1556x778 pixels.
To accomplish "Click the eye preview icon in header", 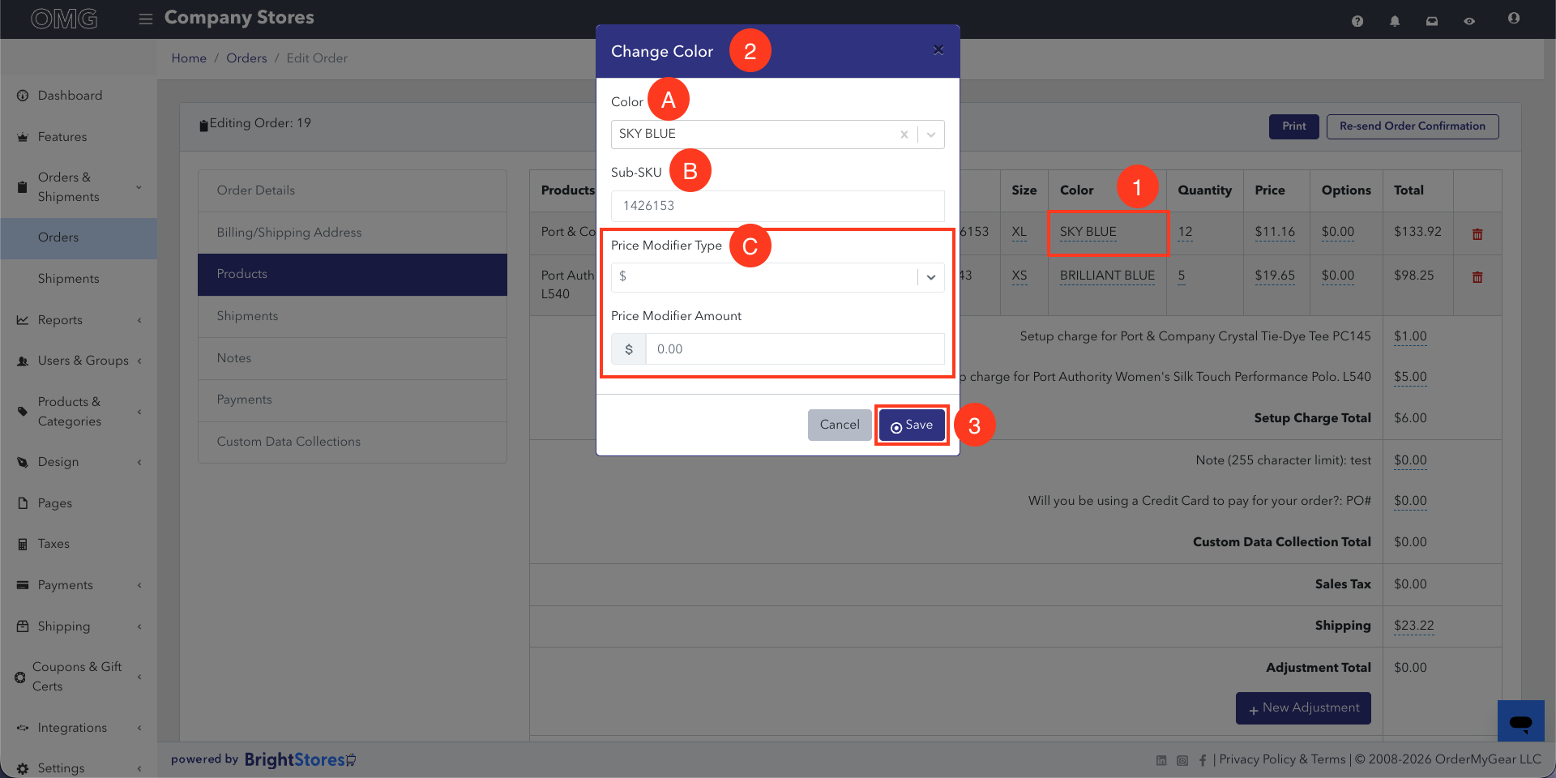I will [1469, 21].
